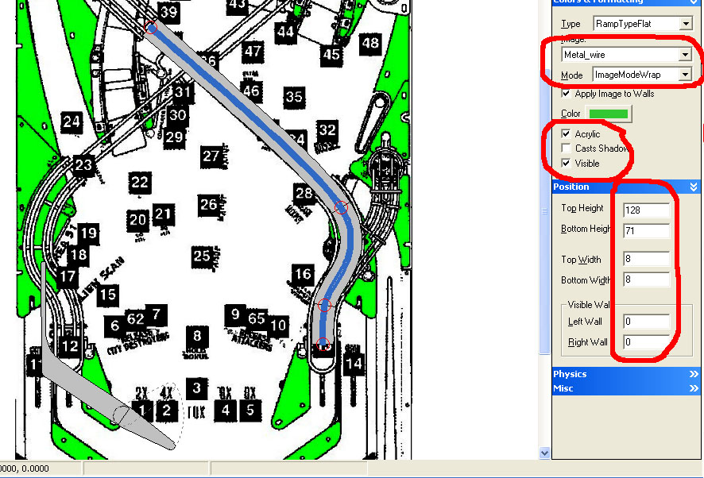Click light marker number 8
The image size is (704, 478).
coord(196,336)
